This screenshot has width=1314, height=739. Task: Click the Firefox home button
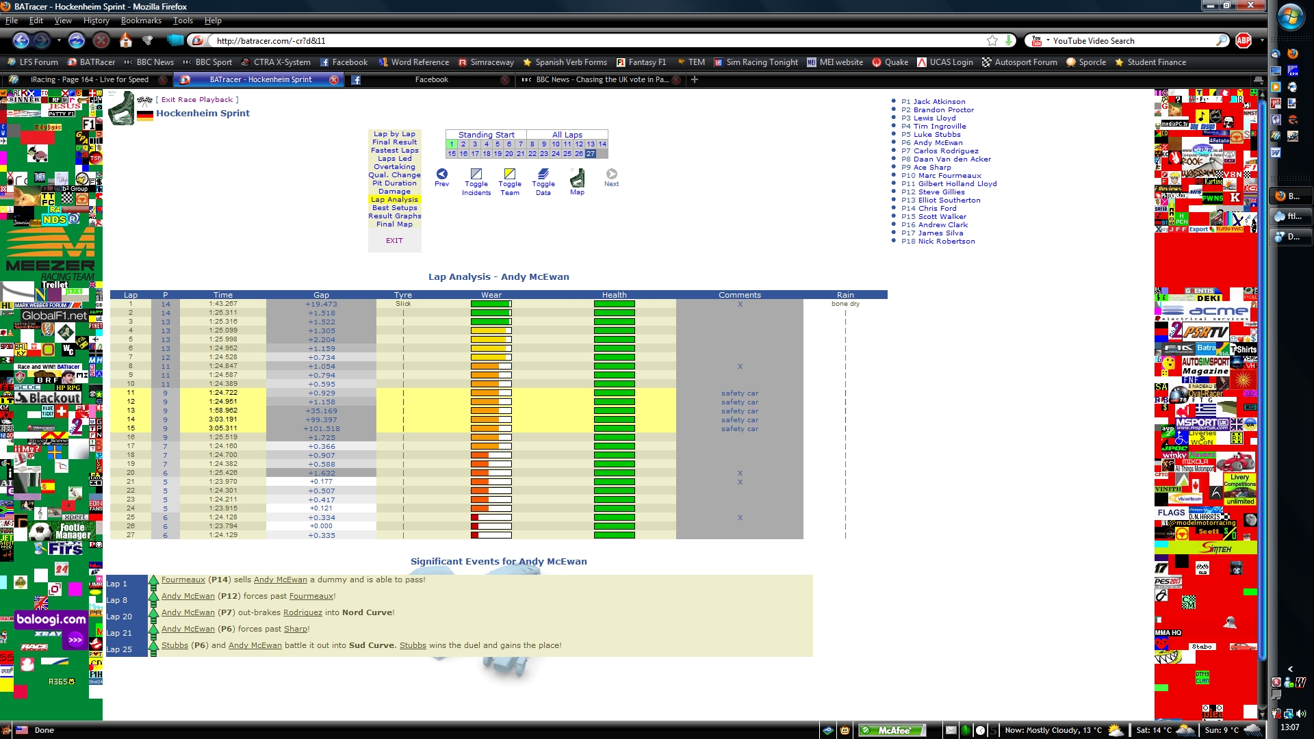pyautogui.click(x=126, y=41)
